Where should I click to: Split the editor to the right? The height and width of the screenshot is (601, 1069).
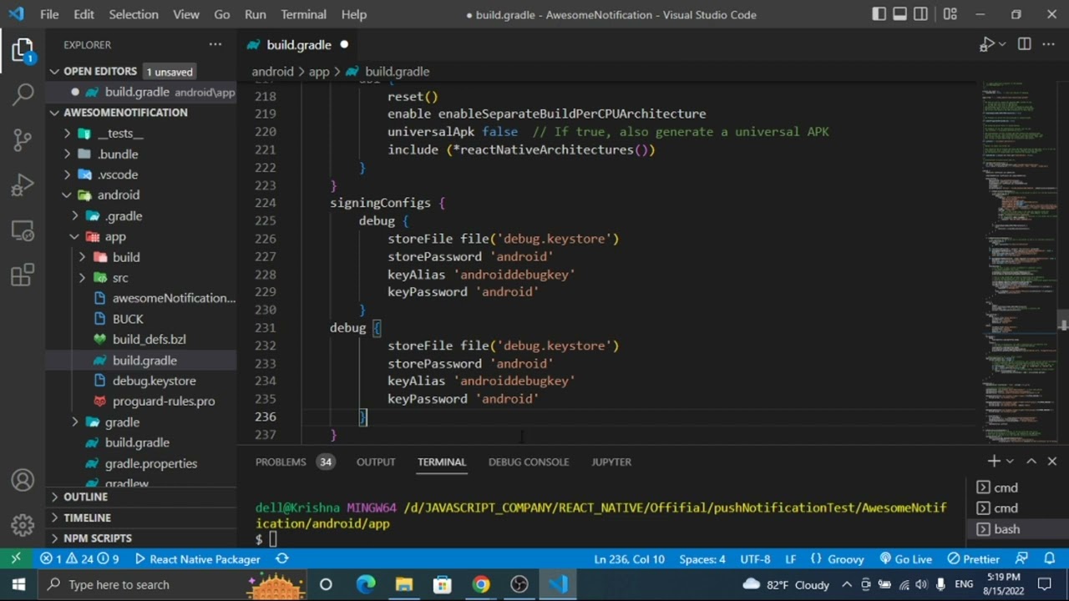(1024, 44)
